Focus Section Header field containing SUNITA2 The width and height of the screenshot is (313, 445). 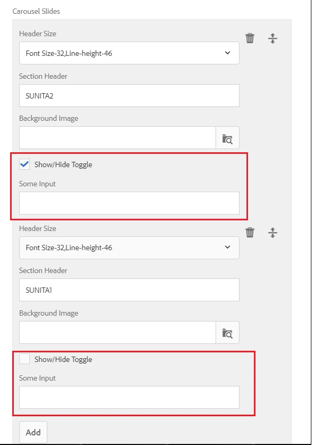tap(129, 96)
